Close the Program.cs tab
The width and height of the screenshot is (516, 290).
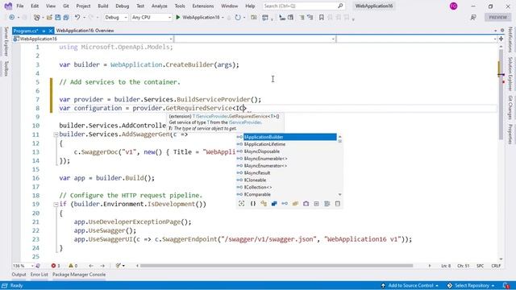click(x=51, y=31)
